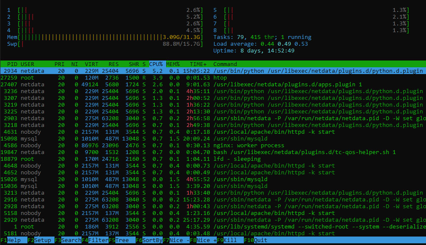Image resolution: width=426 pixels, height=245 pixels.
Task: Open F1 Help in the function bar
Action: click(14, 240)
